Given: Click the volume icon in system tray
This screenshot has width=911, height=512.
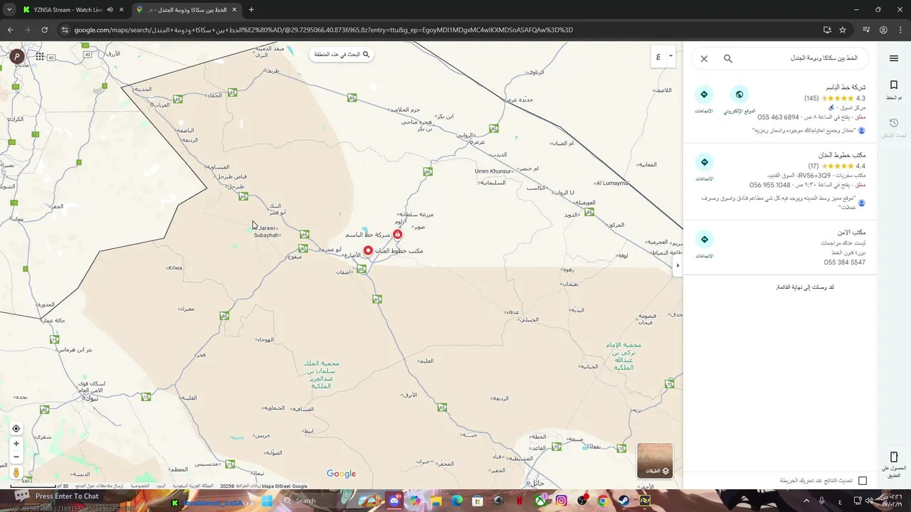Looking at the screenshot, I should point(869,501).
